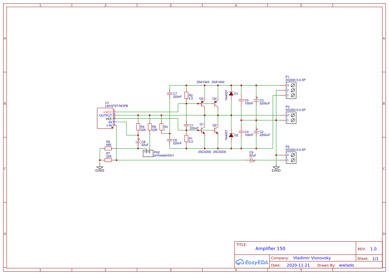Select the Drawn By value wwlado
389x275 pixels.
pyautogui.click(x=346, y=265)
